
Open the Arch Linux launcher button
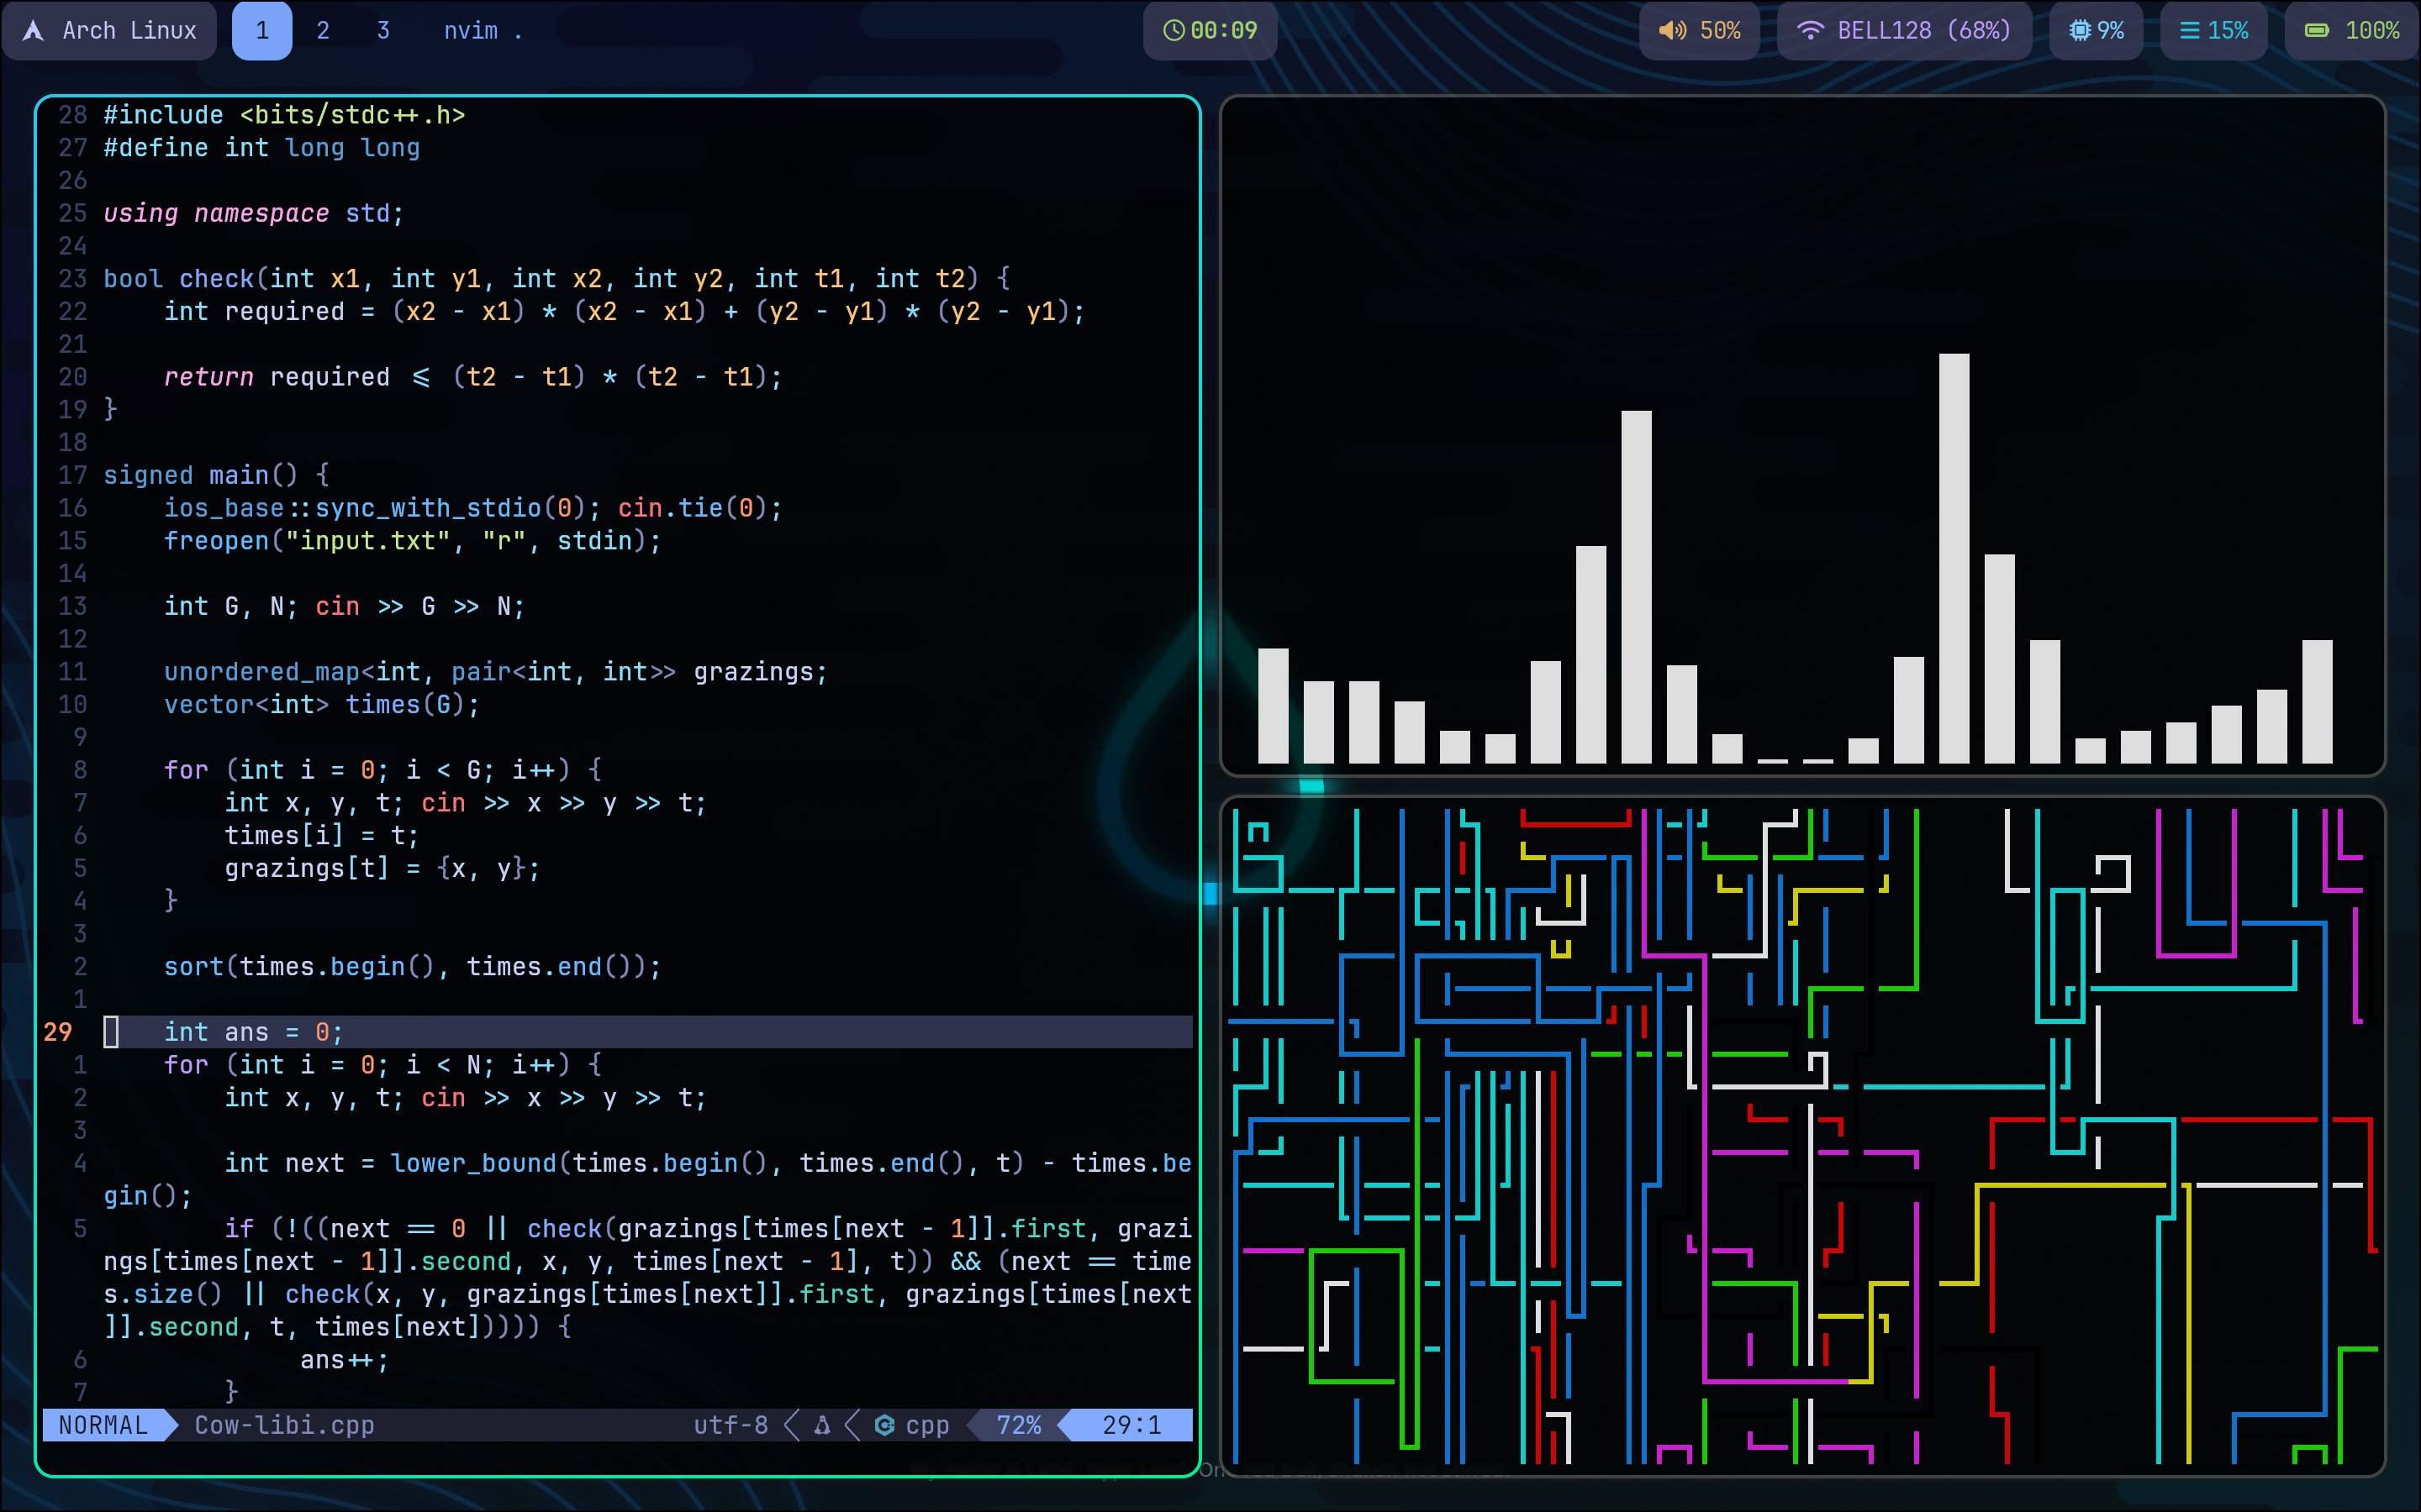pos(109,31)
